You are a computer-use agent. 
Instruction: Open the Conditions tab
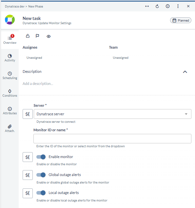[x=10, y=93]
